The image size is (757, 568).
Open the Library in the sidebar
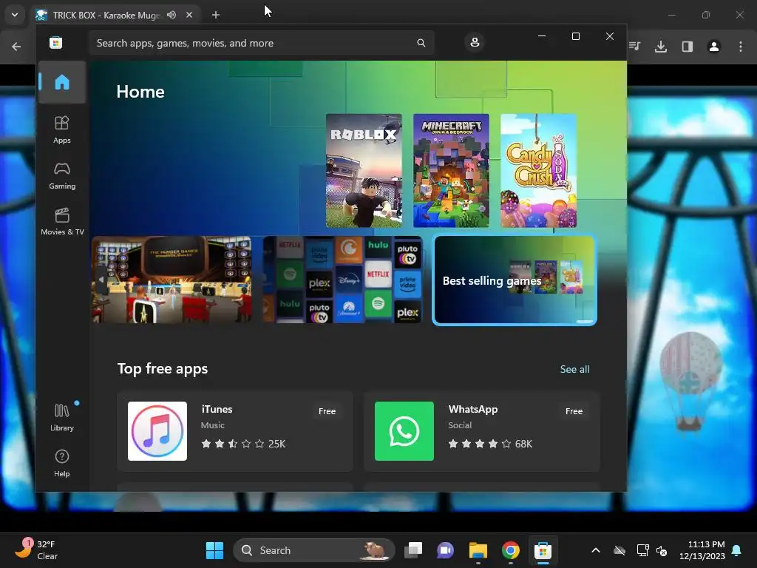(62, 417)
